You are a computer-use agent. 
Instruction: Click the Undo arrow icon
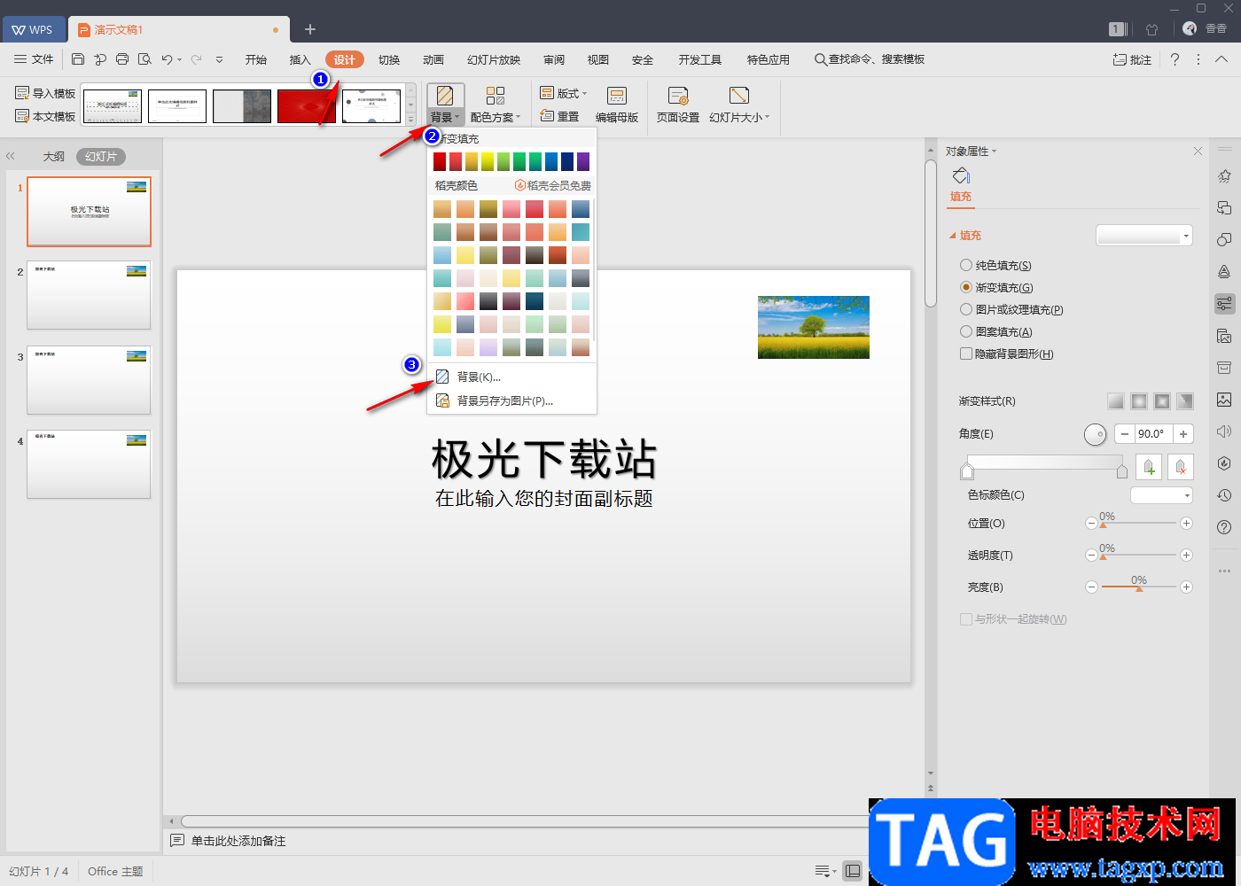pos(167,59)
